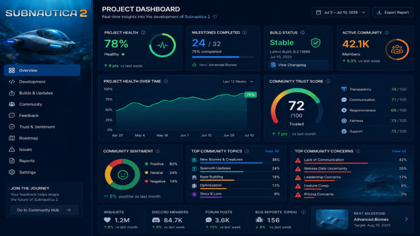Image resolution: width=420 pixels, height=236 pixels.
Task: Click the Pricing Concerns row
Action: pyautogui.click(x=351, y=195)
